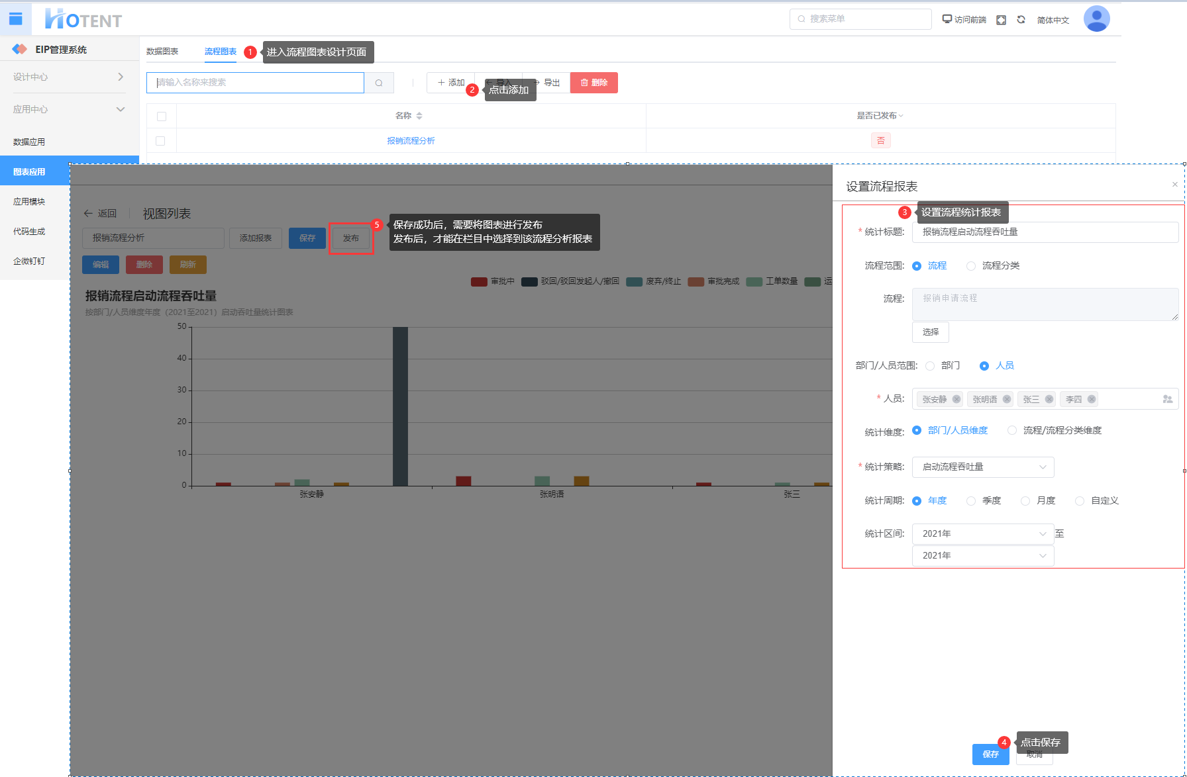Select 年度 statistics period

917,501
